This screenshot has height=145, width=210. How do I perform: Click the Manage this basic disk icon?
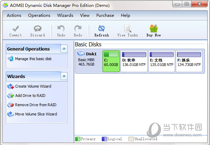[x=10, y=59]
